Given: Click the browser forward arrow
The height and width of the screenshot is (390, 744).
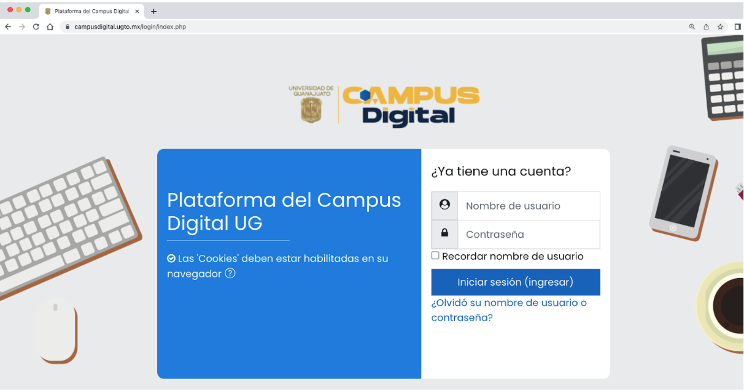Looking at the screenshot, I should [x=22, y=26].
